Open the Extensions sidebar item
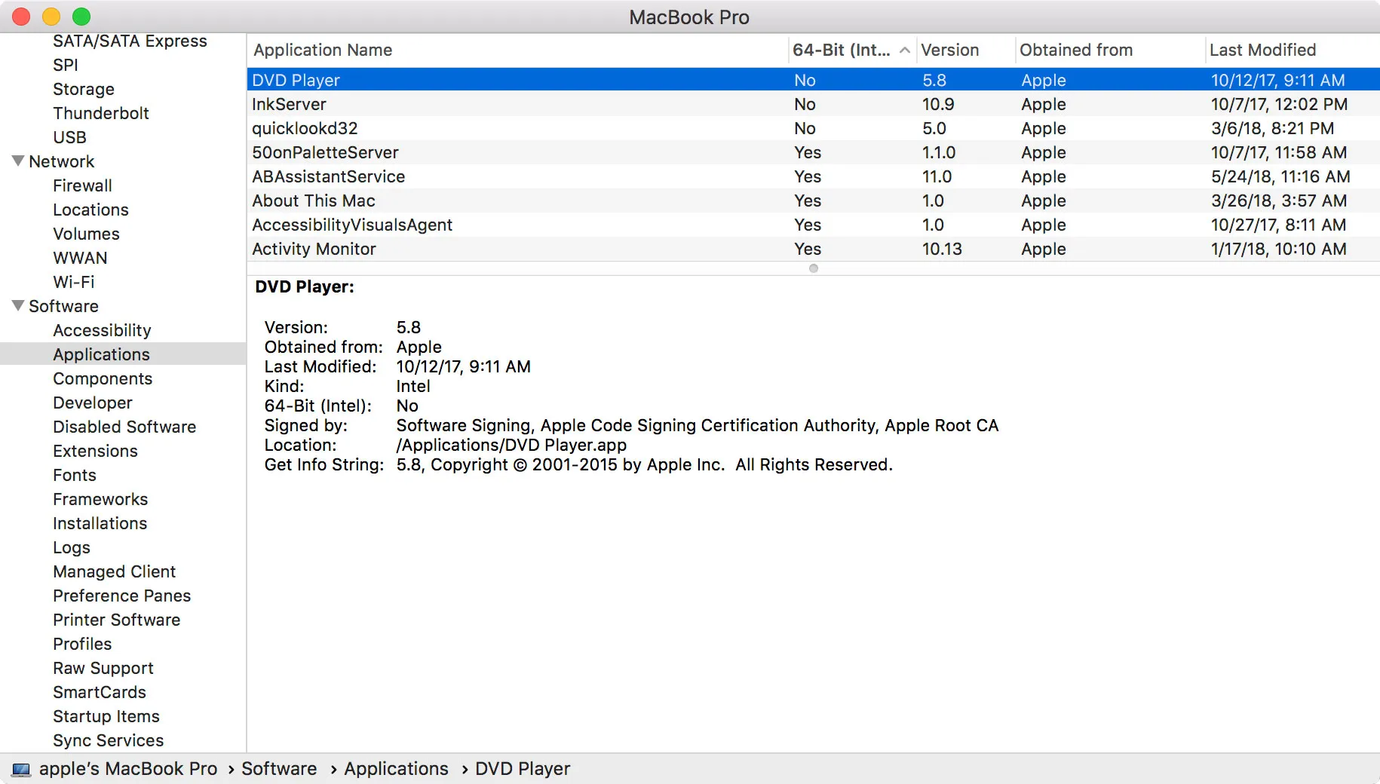The height and width of the screenshot is (784, 1380). 95,451
